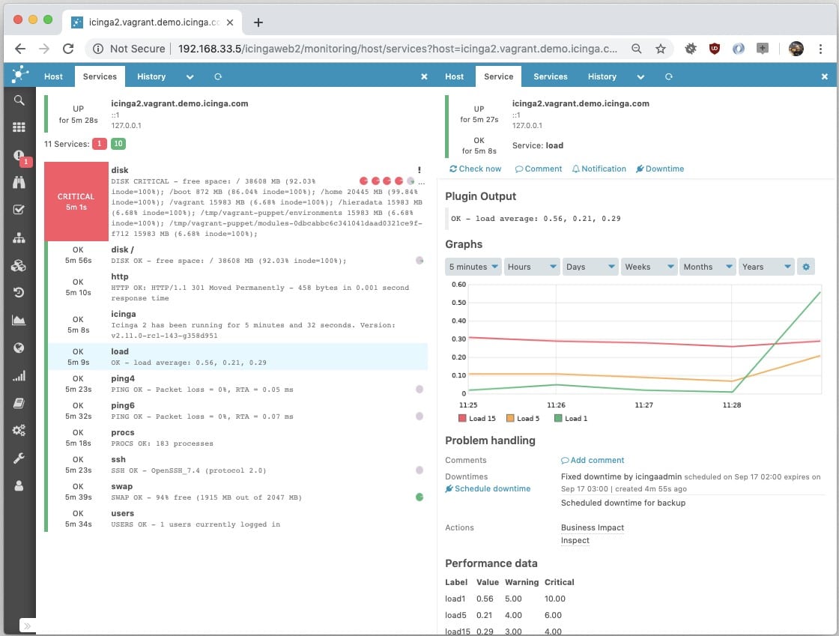Open the sitemap hierarchy icon in sidebar
839x636 pixels.
pos(19,238)
